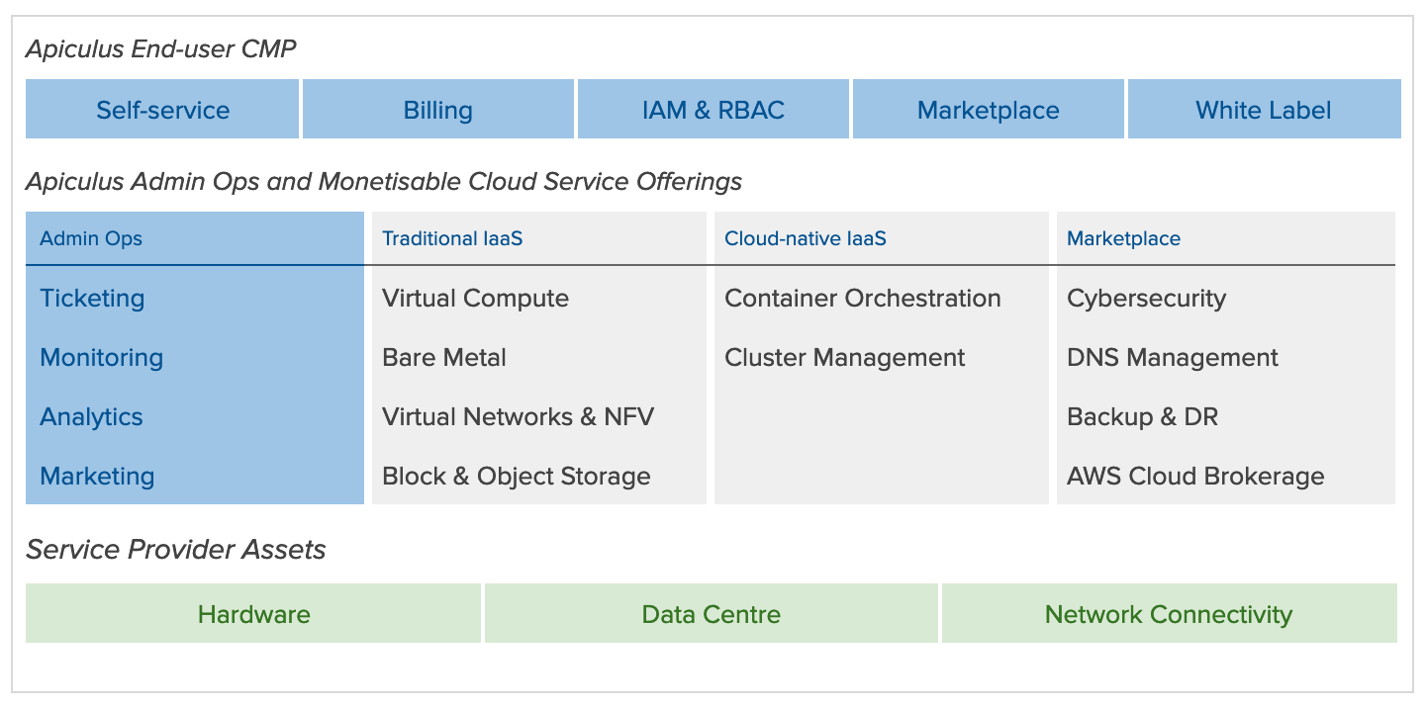The height and width of the screenshot is (708, 1427).
Task: Click the Network Connectivity box
Action: pos(1169,614)
